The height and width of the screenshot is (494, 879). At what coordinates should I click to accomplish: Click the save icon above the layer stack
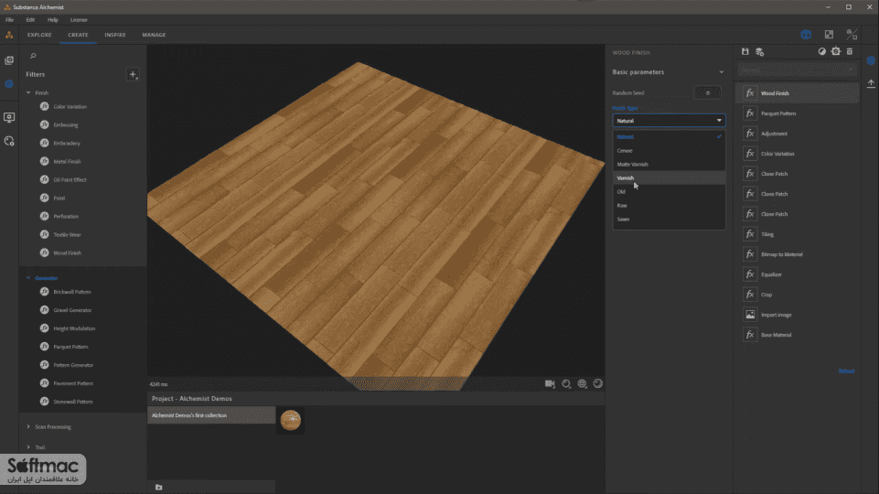pos(745,51)
